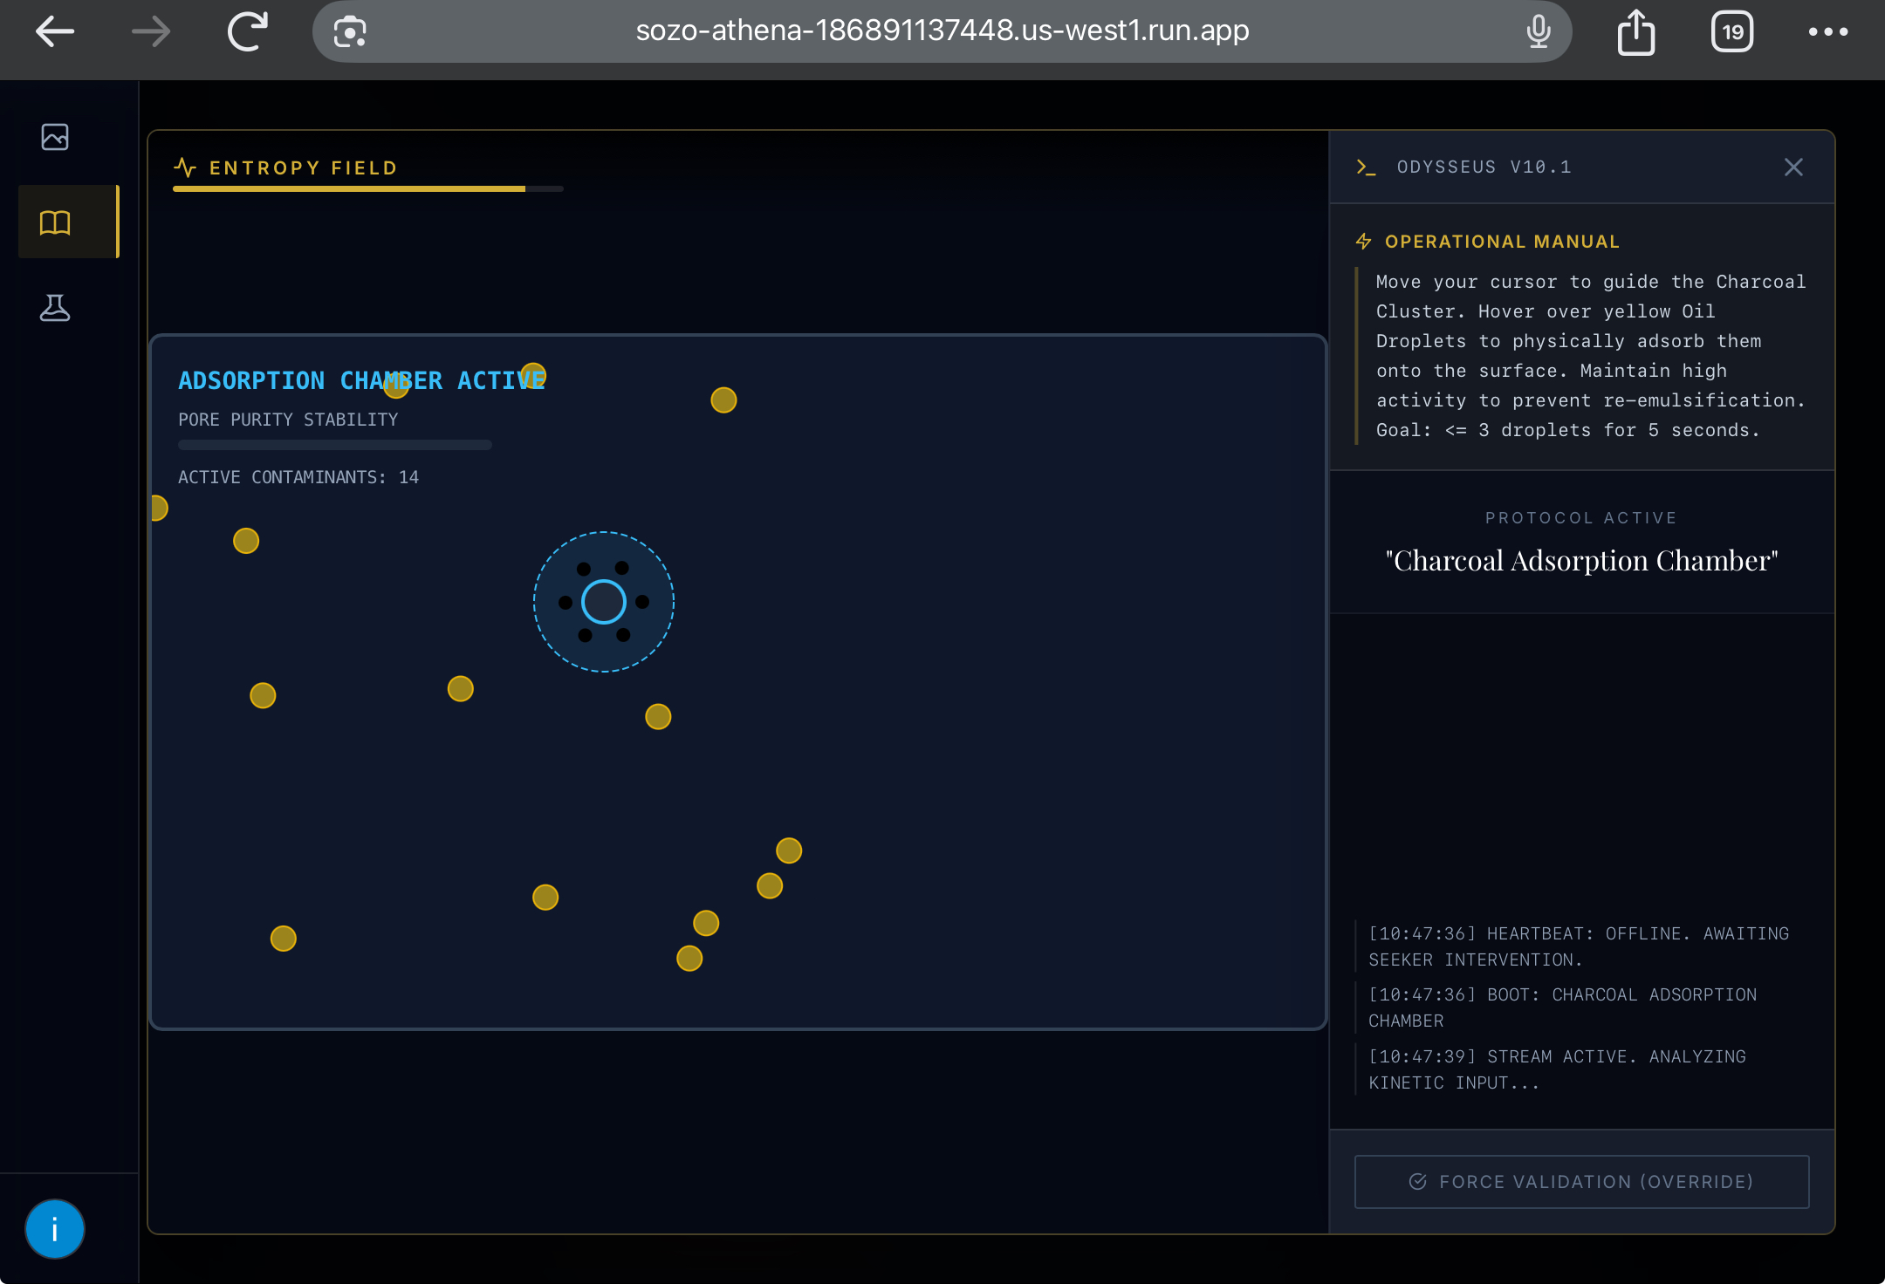Click the blue info circle button
Viewport: 1885px width, 1284px height.
pyautogui.click(x=55, y=1229)
